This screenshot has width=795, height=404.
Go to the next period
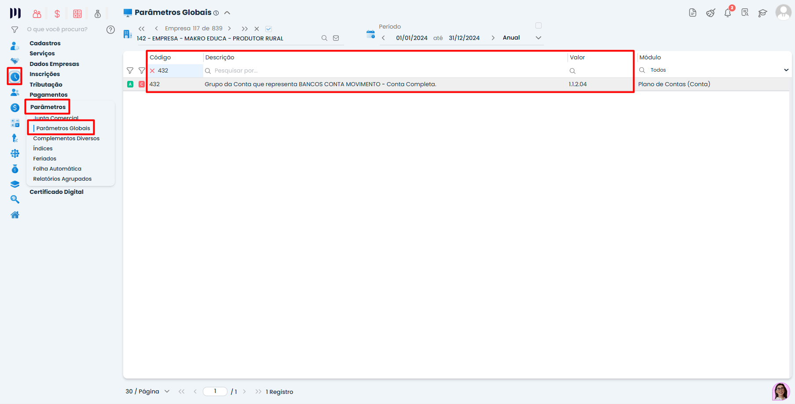(493, 38)
